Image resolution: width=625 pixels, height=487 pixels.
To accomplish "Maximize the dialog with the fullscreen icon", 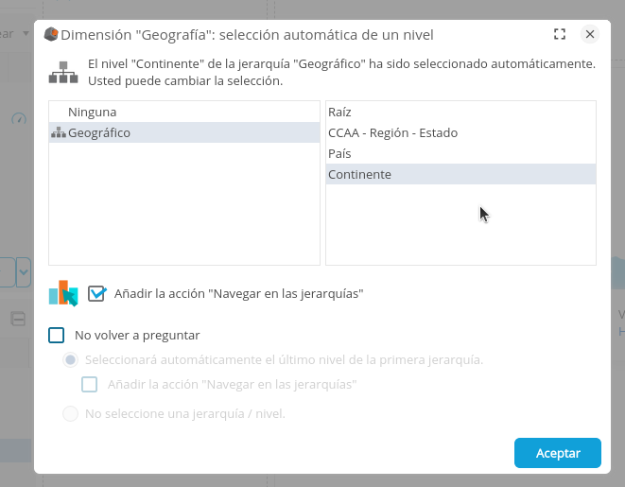I will [560, 34].
